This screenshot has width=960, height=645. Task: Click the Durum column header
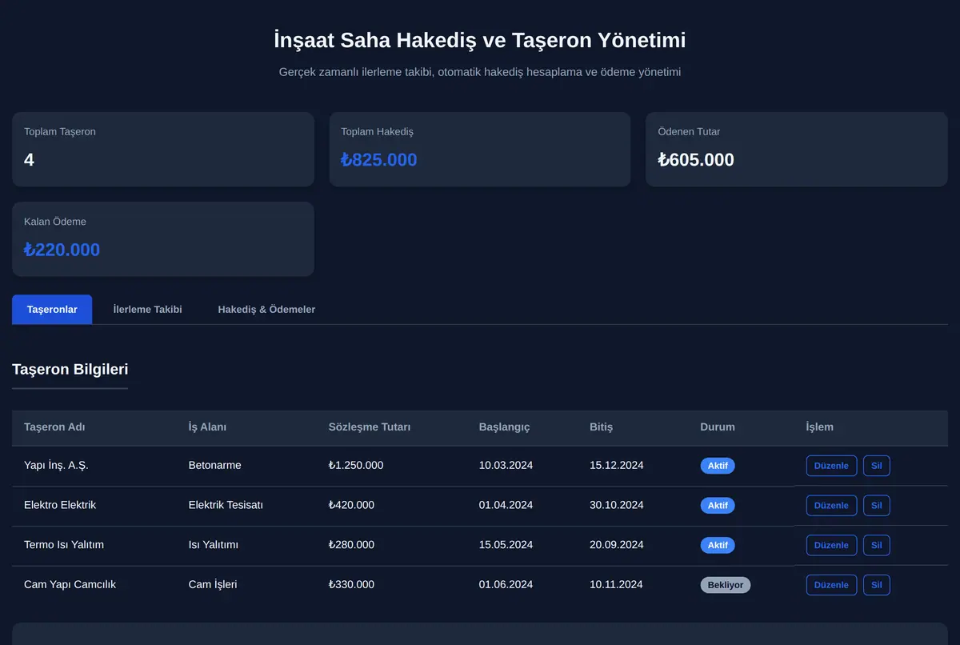[718, 427]
